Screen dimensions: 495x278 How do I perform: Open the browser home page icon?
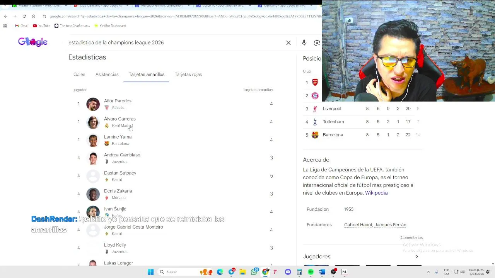click(x=34, y=16)
